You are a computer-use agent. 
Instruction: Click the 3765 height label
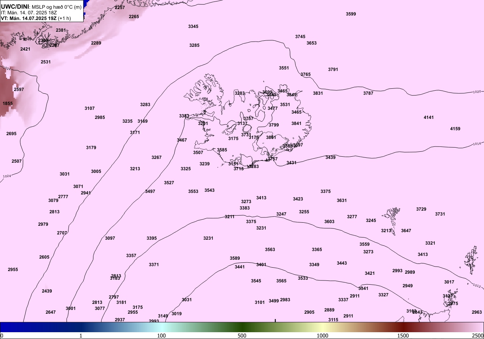coord(306,74)
